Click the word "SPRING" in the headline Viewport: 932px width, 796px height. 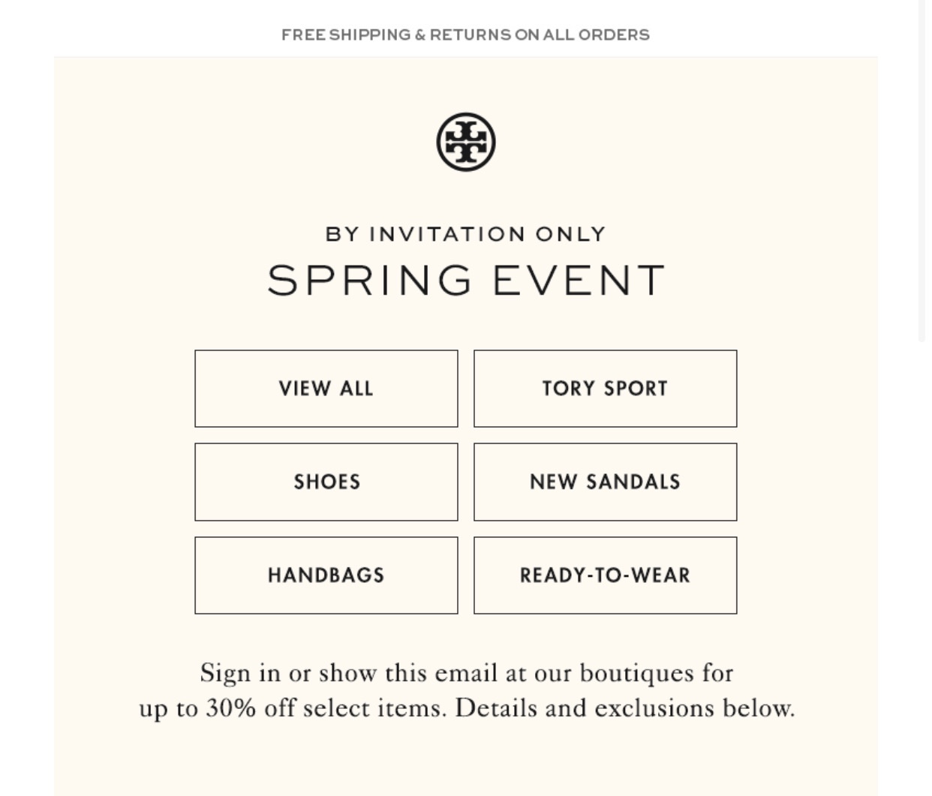click(370, 280)
